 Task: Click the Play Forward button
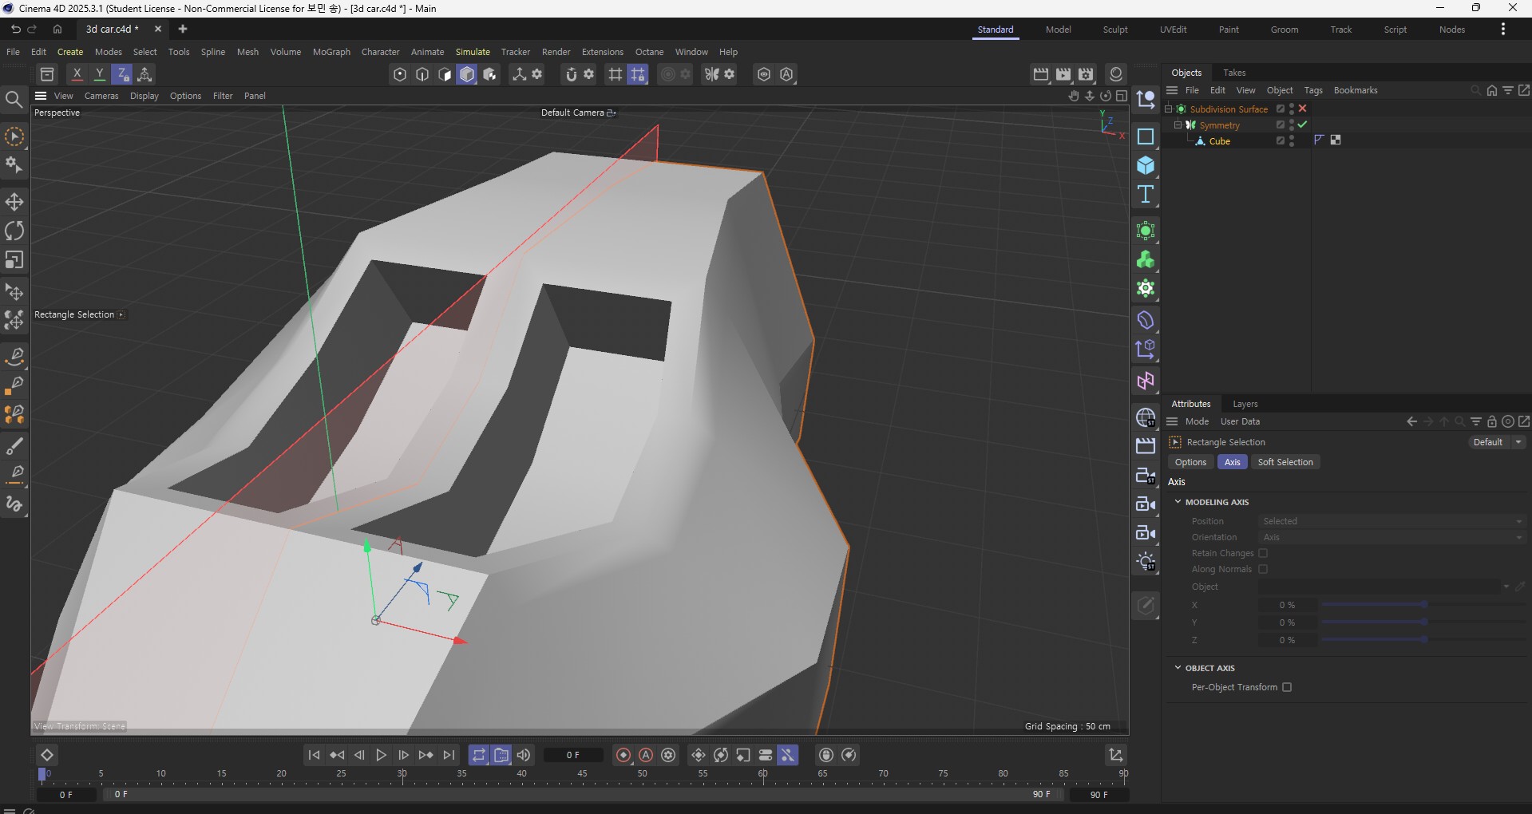[x=381, y=755]
